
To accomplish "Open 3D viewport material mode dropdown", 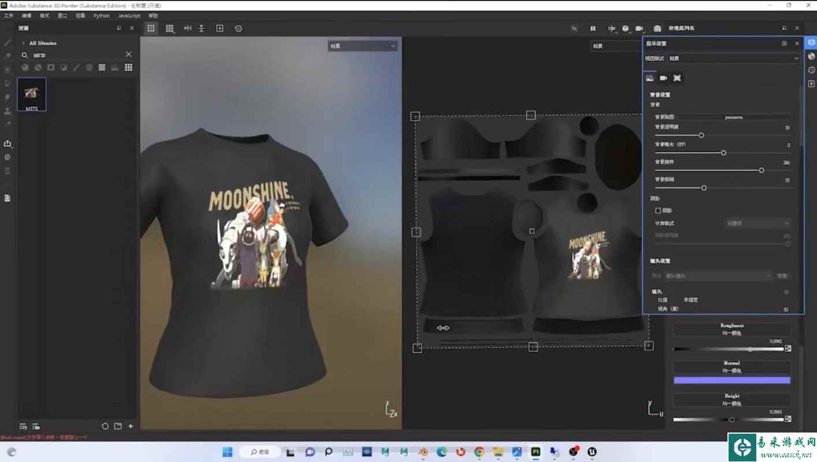I will point(363,46).
